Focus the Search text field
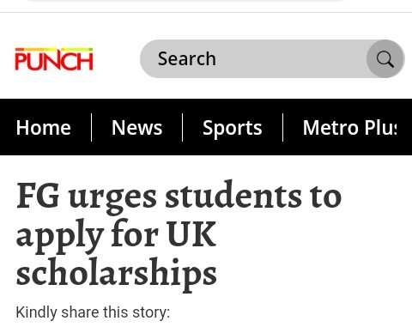 pyautogui.click(x=272, y=58)
